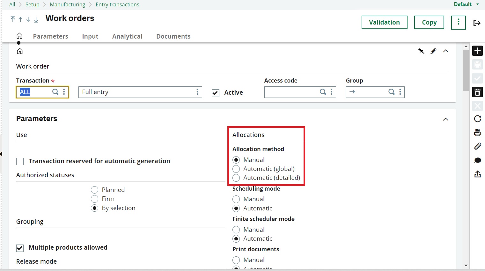Screen dimensions: 485x271
Task: Refresh the work order data
Action: [x=477, y=119]
